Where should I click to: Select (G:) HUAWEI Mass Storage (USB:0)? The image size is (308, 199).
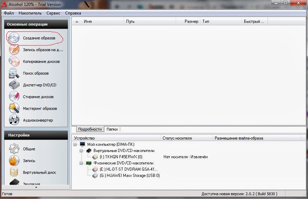click(x=130, y=176)
